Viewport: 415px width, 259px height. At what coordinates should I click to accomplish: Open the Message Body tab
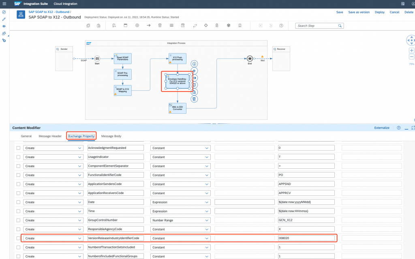tap(111, 136)
